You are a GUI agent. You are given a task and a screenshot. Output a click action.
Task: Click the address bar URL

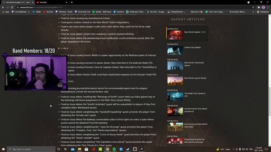41,8
